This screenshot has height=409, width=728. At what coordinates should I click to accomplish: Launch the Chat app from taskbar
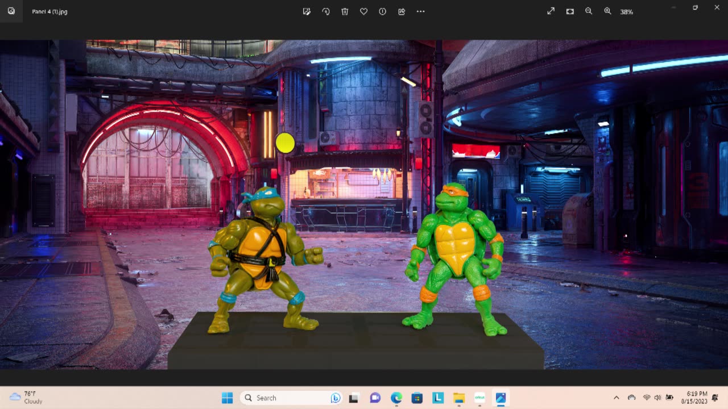coord(375,398)
